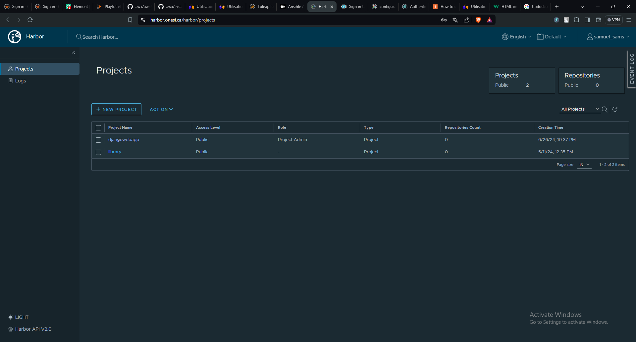Open a new browser tab

pos(557,7)
